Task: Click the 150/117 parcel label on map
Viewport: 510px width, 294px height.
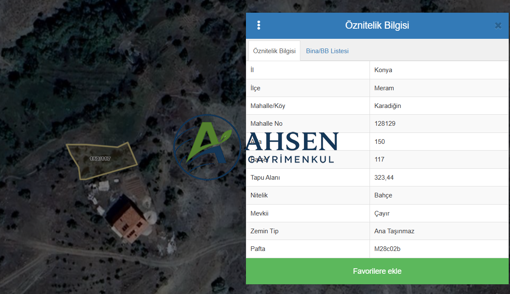Action: pos(100,159)
